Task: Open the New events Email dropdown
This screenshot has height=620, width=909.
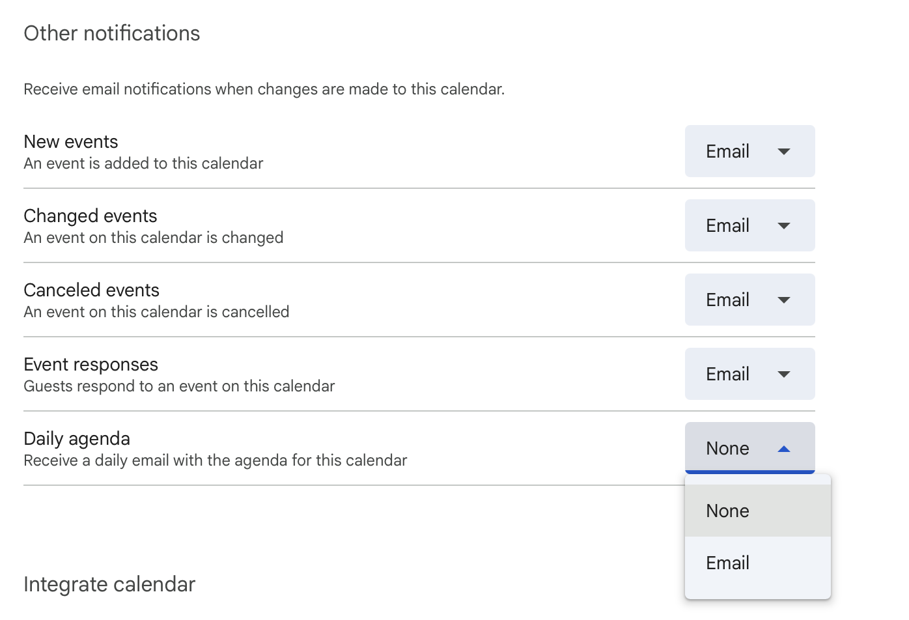Action: click(749, 151)
